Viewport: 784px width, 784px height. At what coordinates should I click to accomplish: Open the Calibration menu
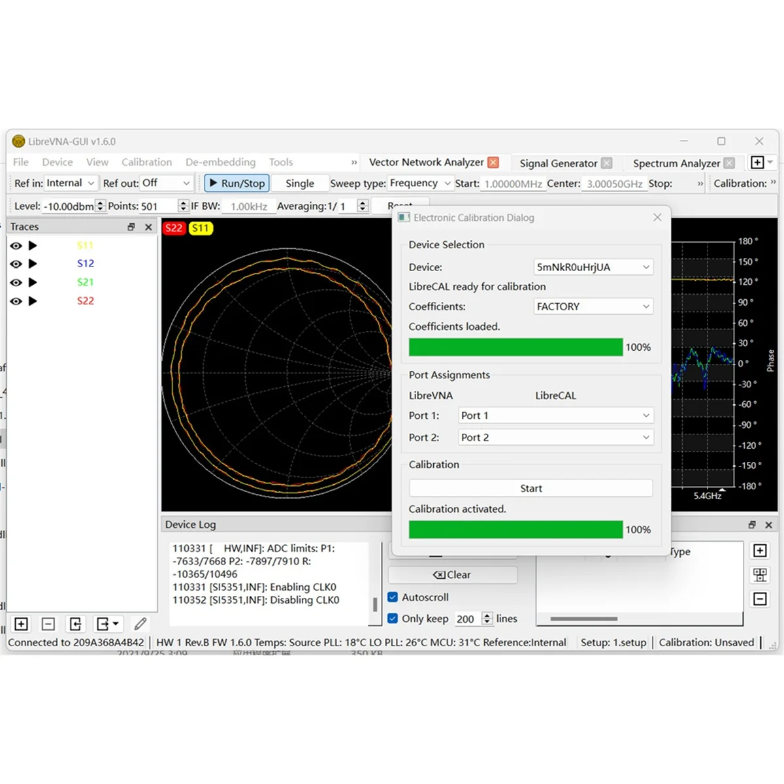(x=146, y=162)
